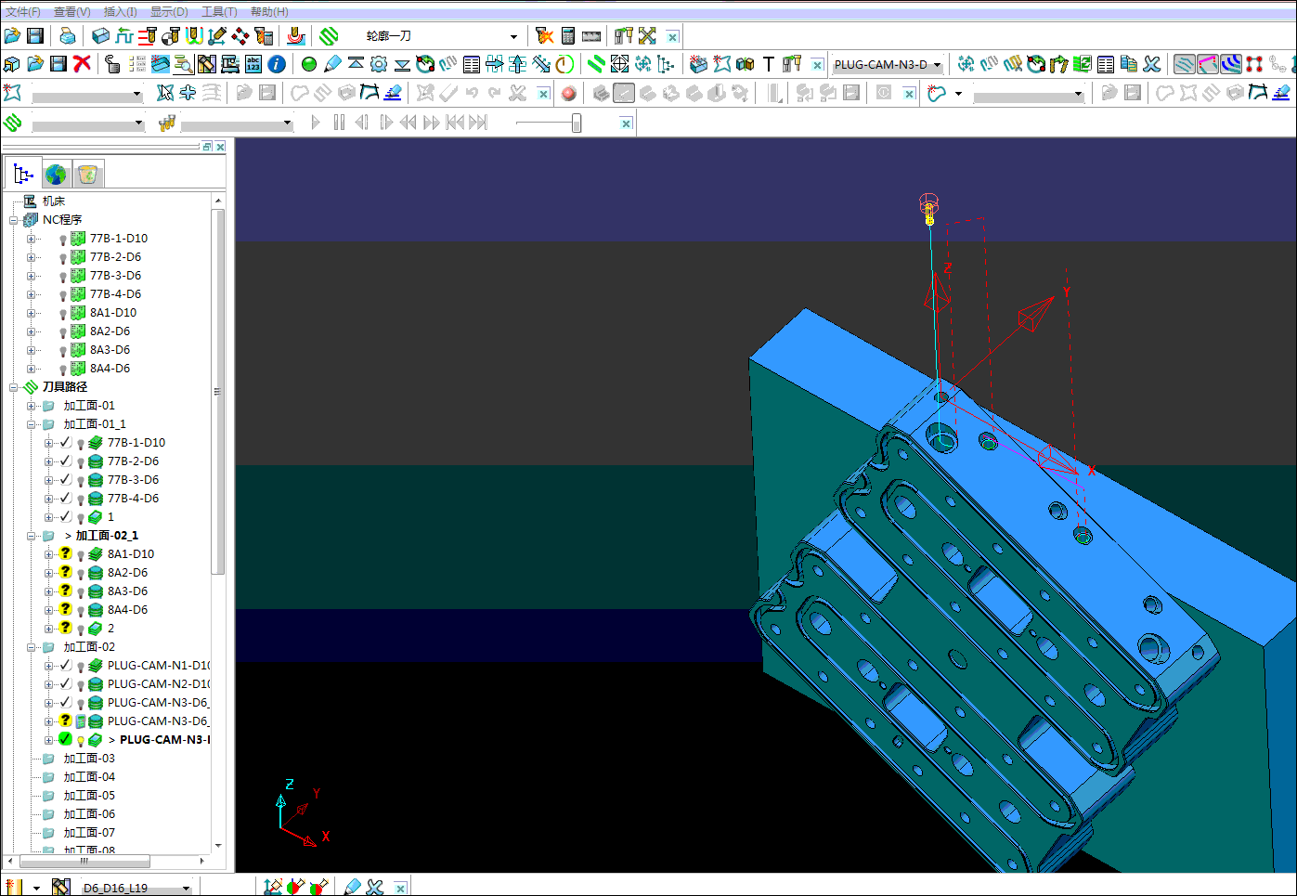
Task: Click the text T icon in toolbar
Action: point(769,64)
